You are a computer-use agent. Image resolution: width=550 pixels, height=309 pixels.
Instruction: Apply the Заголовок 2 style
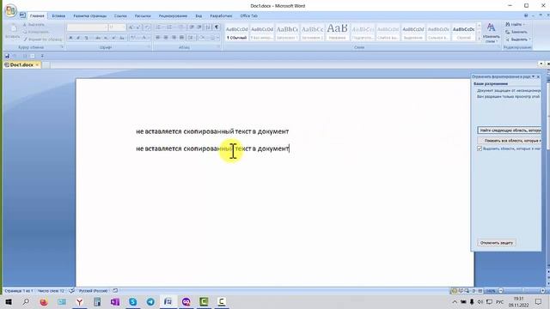pyautogui.click(x=312, y=33)
